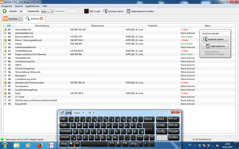Select the AutoScan tab
This screenshot has height=149, width=239.
tap(35, 19)
